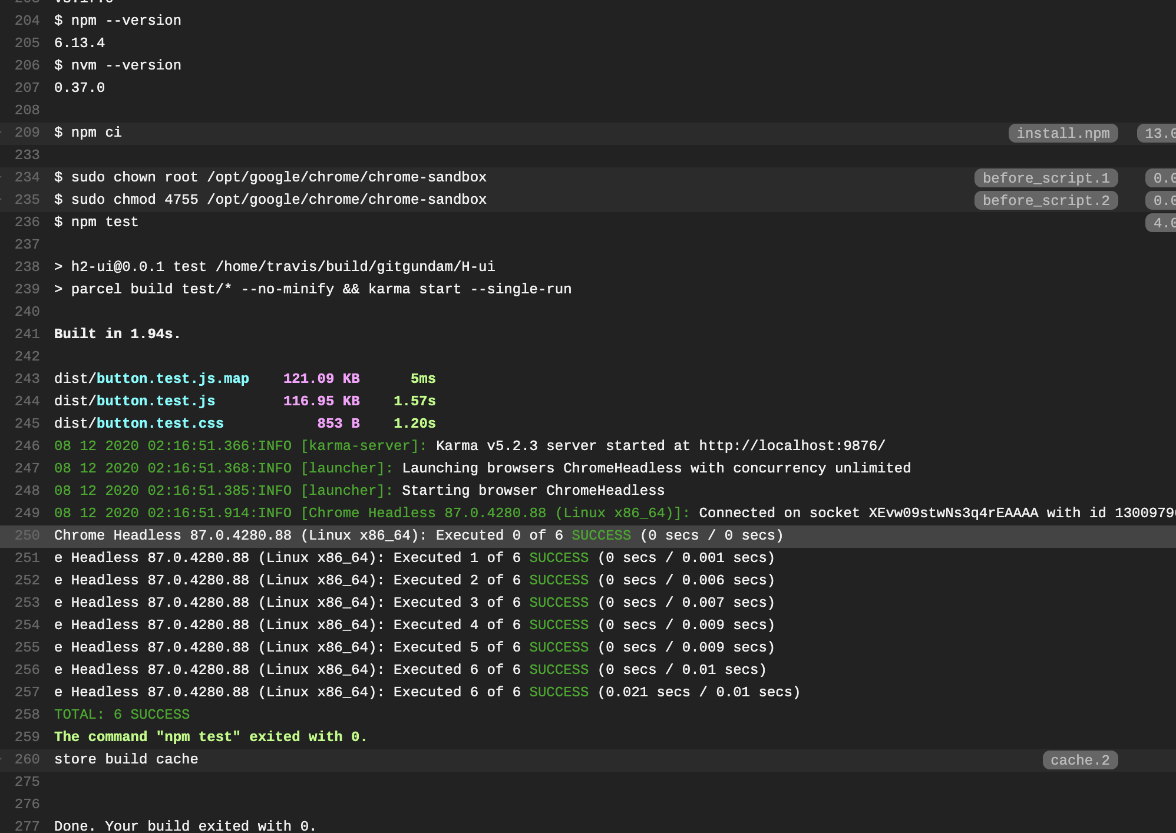
Task: Select line number 250 in the log
Action: [x=27, y=535]
